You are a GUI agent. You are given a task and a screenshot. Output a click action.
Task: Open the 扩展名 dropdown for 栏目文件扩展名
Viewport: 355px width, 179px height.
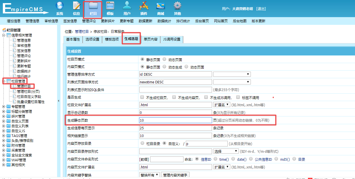coord(222,105)
